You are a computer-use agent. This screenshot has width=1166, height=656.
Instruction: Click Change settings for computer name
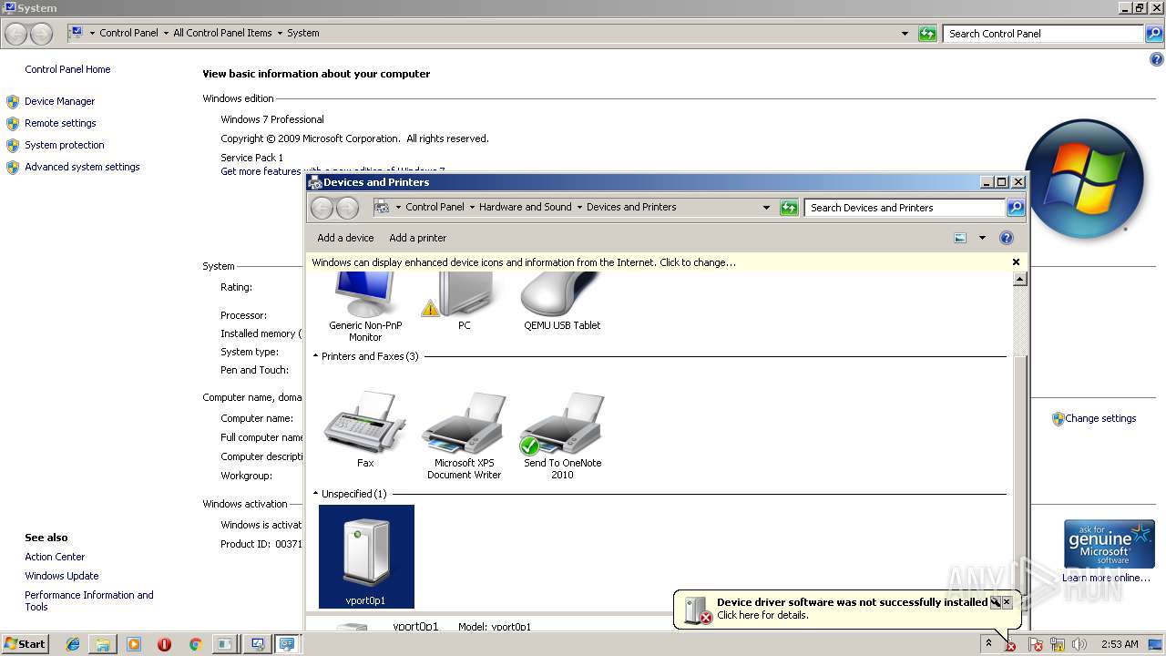1100,418
